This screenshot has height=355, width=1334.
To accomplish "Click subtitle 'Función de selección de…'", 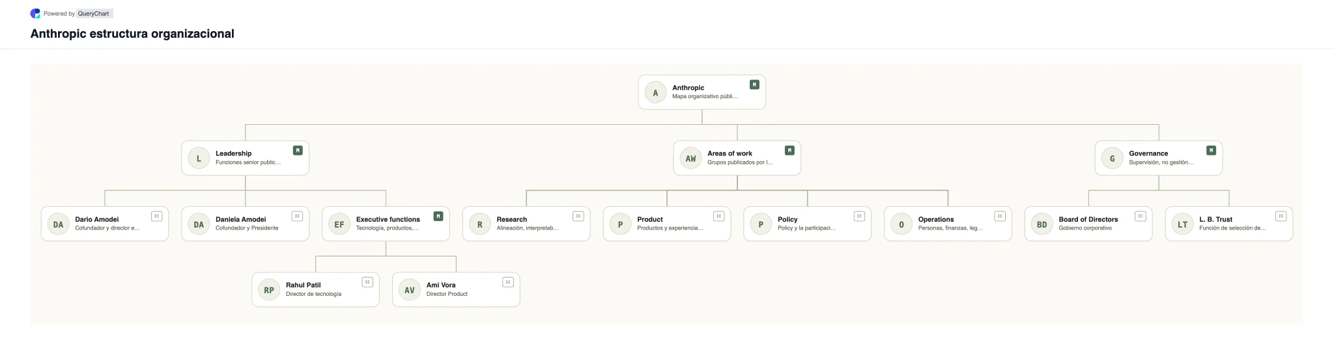I will [1232, 228].
